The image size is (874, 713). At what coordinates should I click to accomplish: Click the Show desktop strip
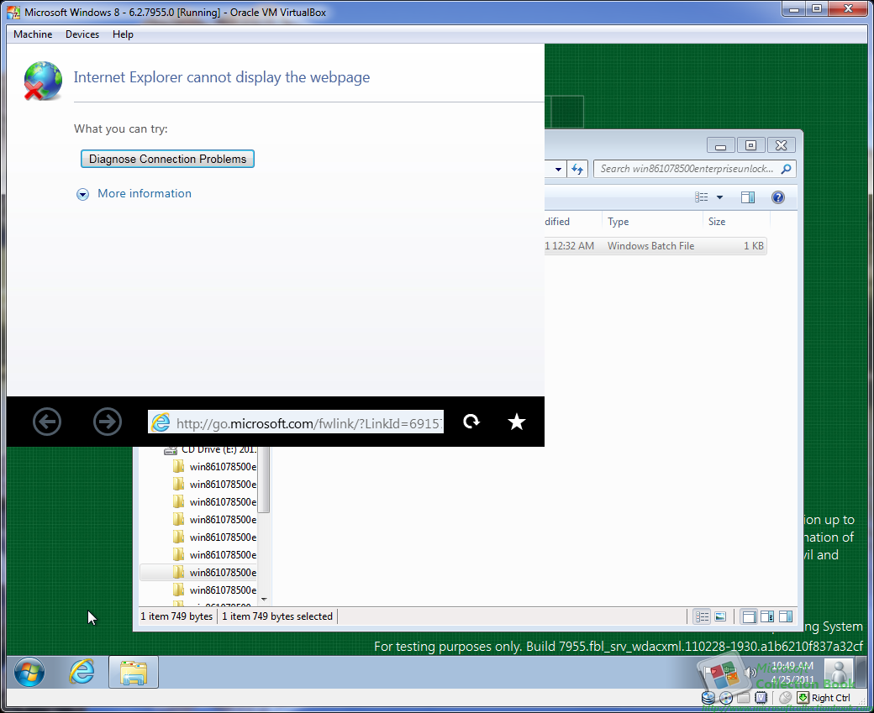[863, 672]
